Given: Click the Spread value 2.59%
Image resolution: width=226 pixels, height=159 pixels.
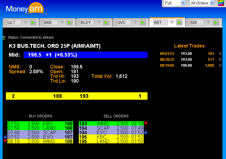Looking at the screenshot, I should [36, 71].
